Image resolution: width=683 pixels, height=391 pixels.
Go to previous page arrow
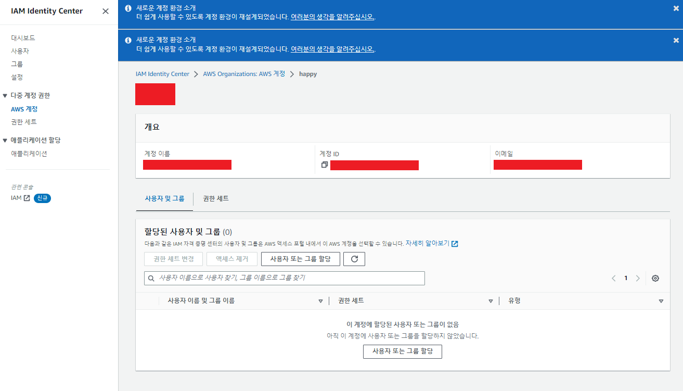614,278
